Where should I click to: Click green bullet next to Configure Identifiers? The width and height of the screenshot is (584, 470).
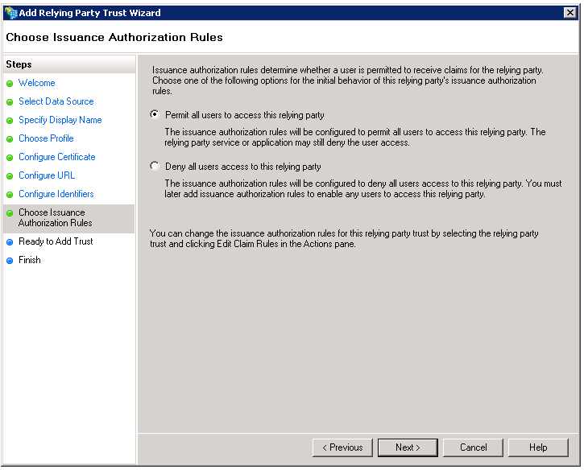coord(10,195)
